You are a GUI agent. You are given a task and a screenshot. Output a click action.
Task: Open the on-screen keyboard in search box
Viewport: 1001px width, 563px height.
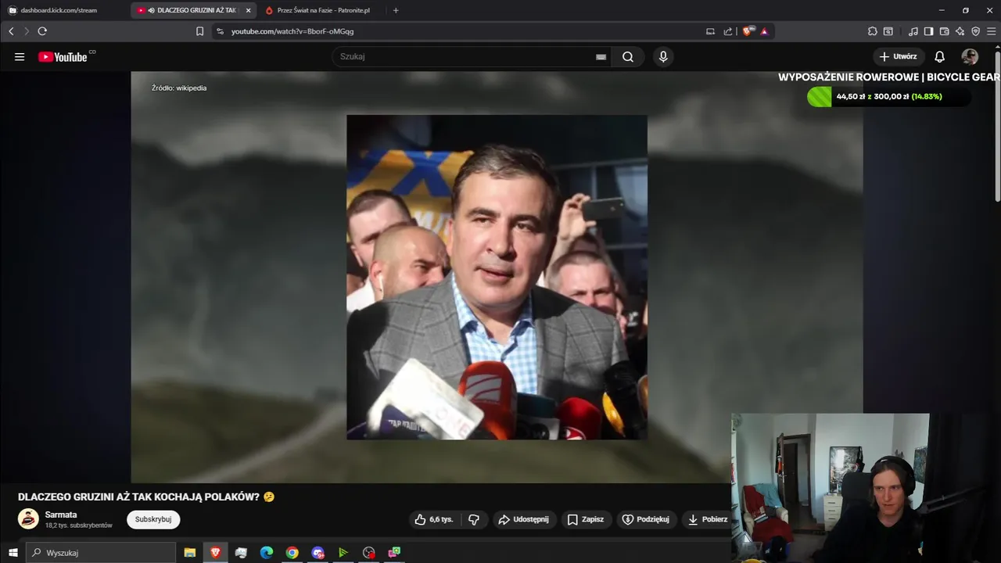pos(601,56)
